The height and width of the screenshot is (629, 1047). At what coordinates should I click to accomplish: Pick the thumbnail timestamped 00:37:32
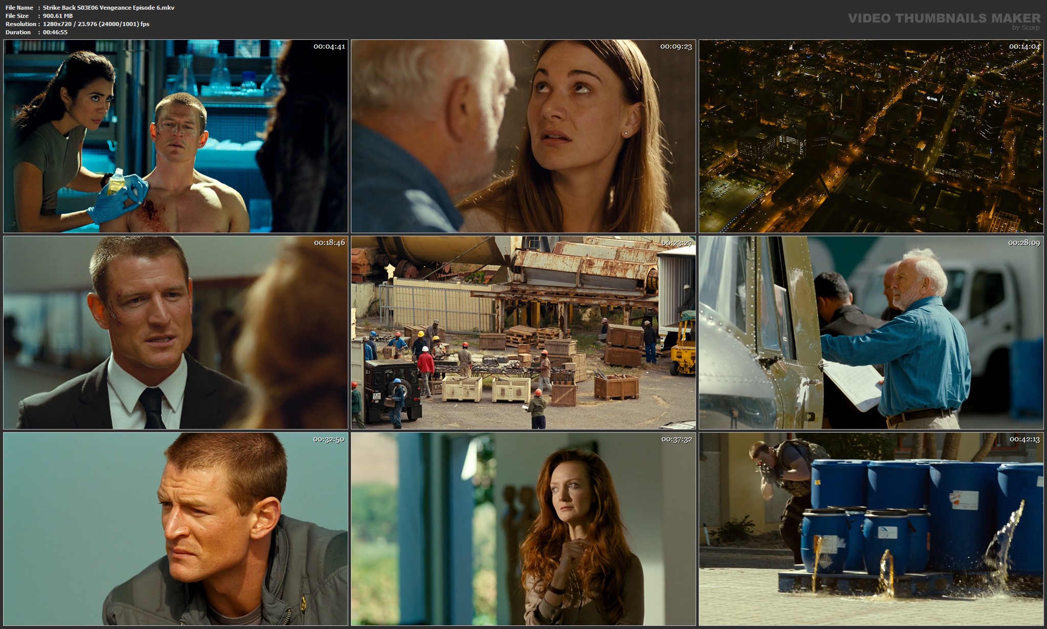(523, 529)
